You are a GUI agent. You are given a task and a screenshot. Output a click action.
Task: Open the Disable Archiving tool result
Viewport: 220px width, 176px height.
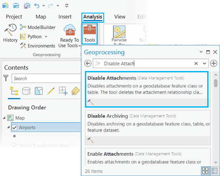[148, 127]
